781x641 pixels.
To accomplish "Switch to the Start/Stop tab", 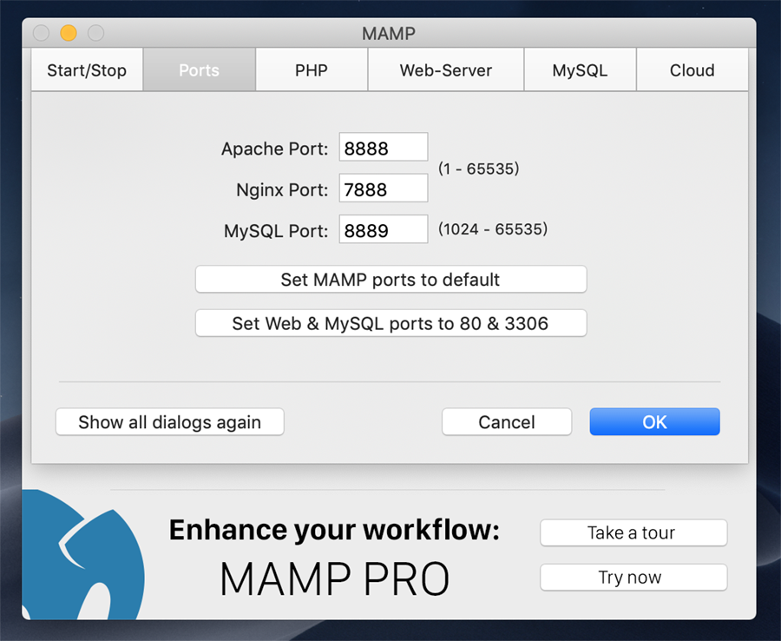I will pyautogui.click(x=87, y=70).
